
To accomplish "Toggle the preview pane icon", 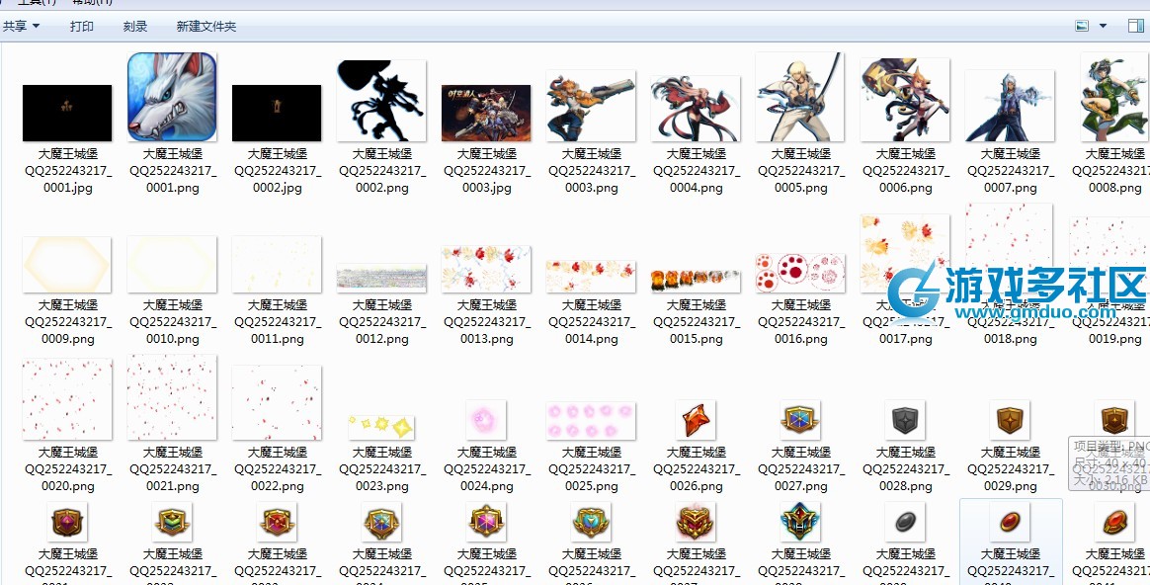I will click(1135, 27).
